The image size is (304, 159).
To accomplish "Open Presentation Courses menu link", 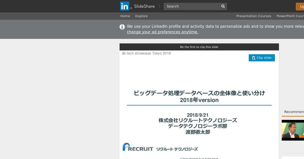I will coord(254,16).
